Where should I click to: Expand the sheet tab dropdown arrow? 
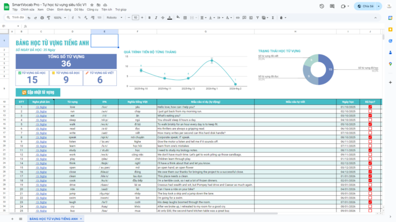point(81,219)
